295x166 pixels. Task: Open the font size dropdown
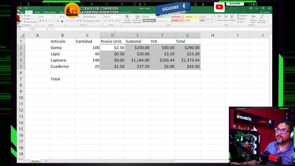point(58,17)
